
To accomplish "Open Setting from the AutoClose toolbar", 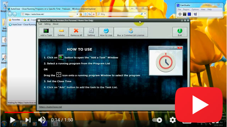I will point(91,32).
